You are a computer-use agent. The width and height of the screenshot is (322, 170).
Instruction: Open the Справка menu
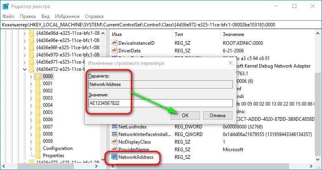click(x=94, y=16)
